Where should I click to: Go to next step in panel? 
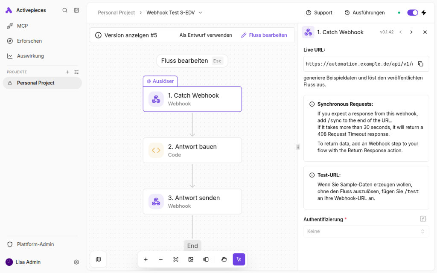[x=411, y=32]
